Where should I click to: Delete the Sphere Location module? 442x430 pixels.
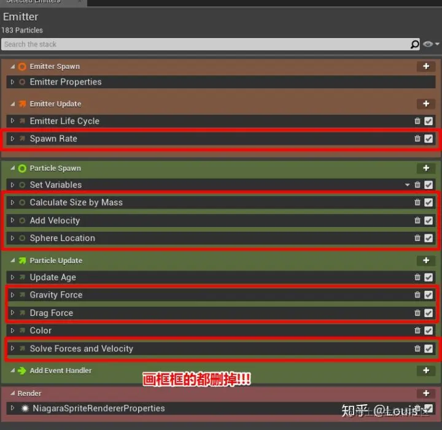point(417,238)
